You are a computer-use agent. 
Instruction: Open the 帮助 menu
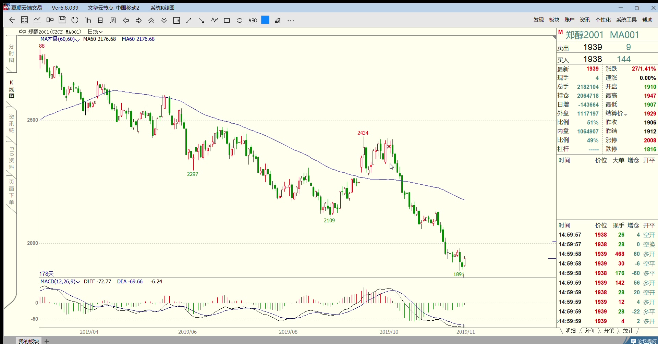[647, 20]
